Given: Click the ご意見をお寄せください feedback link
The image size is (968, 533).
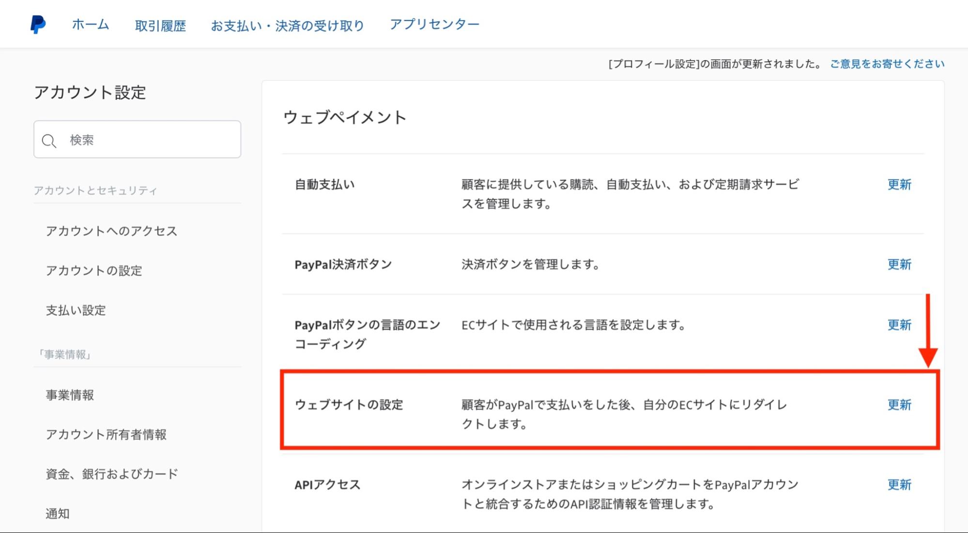Looking at the screenshot, I should (887, 64).
